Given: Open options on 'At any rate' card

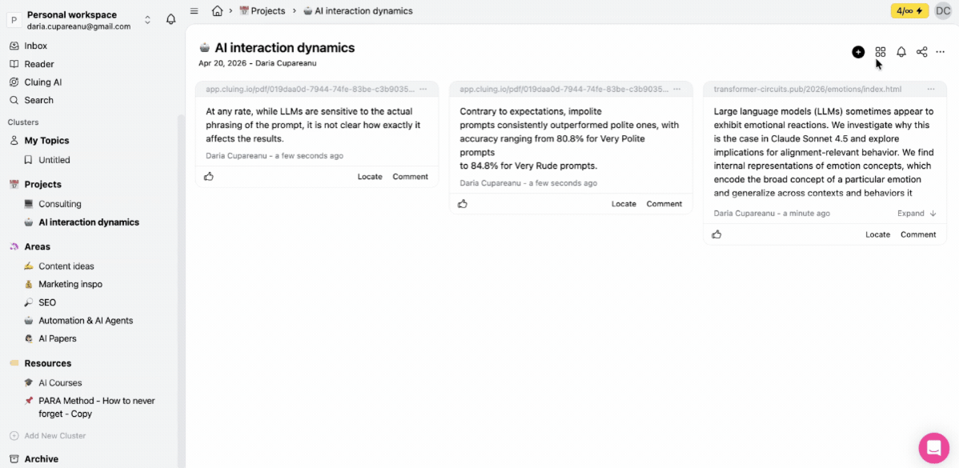Looking at the screenshot, I should pos(423,90).
